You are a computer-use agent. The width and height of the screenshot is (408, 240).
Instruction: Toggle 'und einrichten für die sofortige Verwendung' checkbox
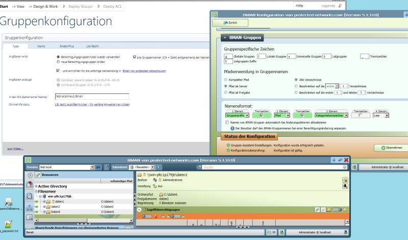coord(58,70)
